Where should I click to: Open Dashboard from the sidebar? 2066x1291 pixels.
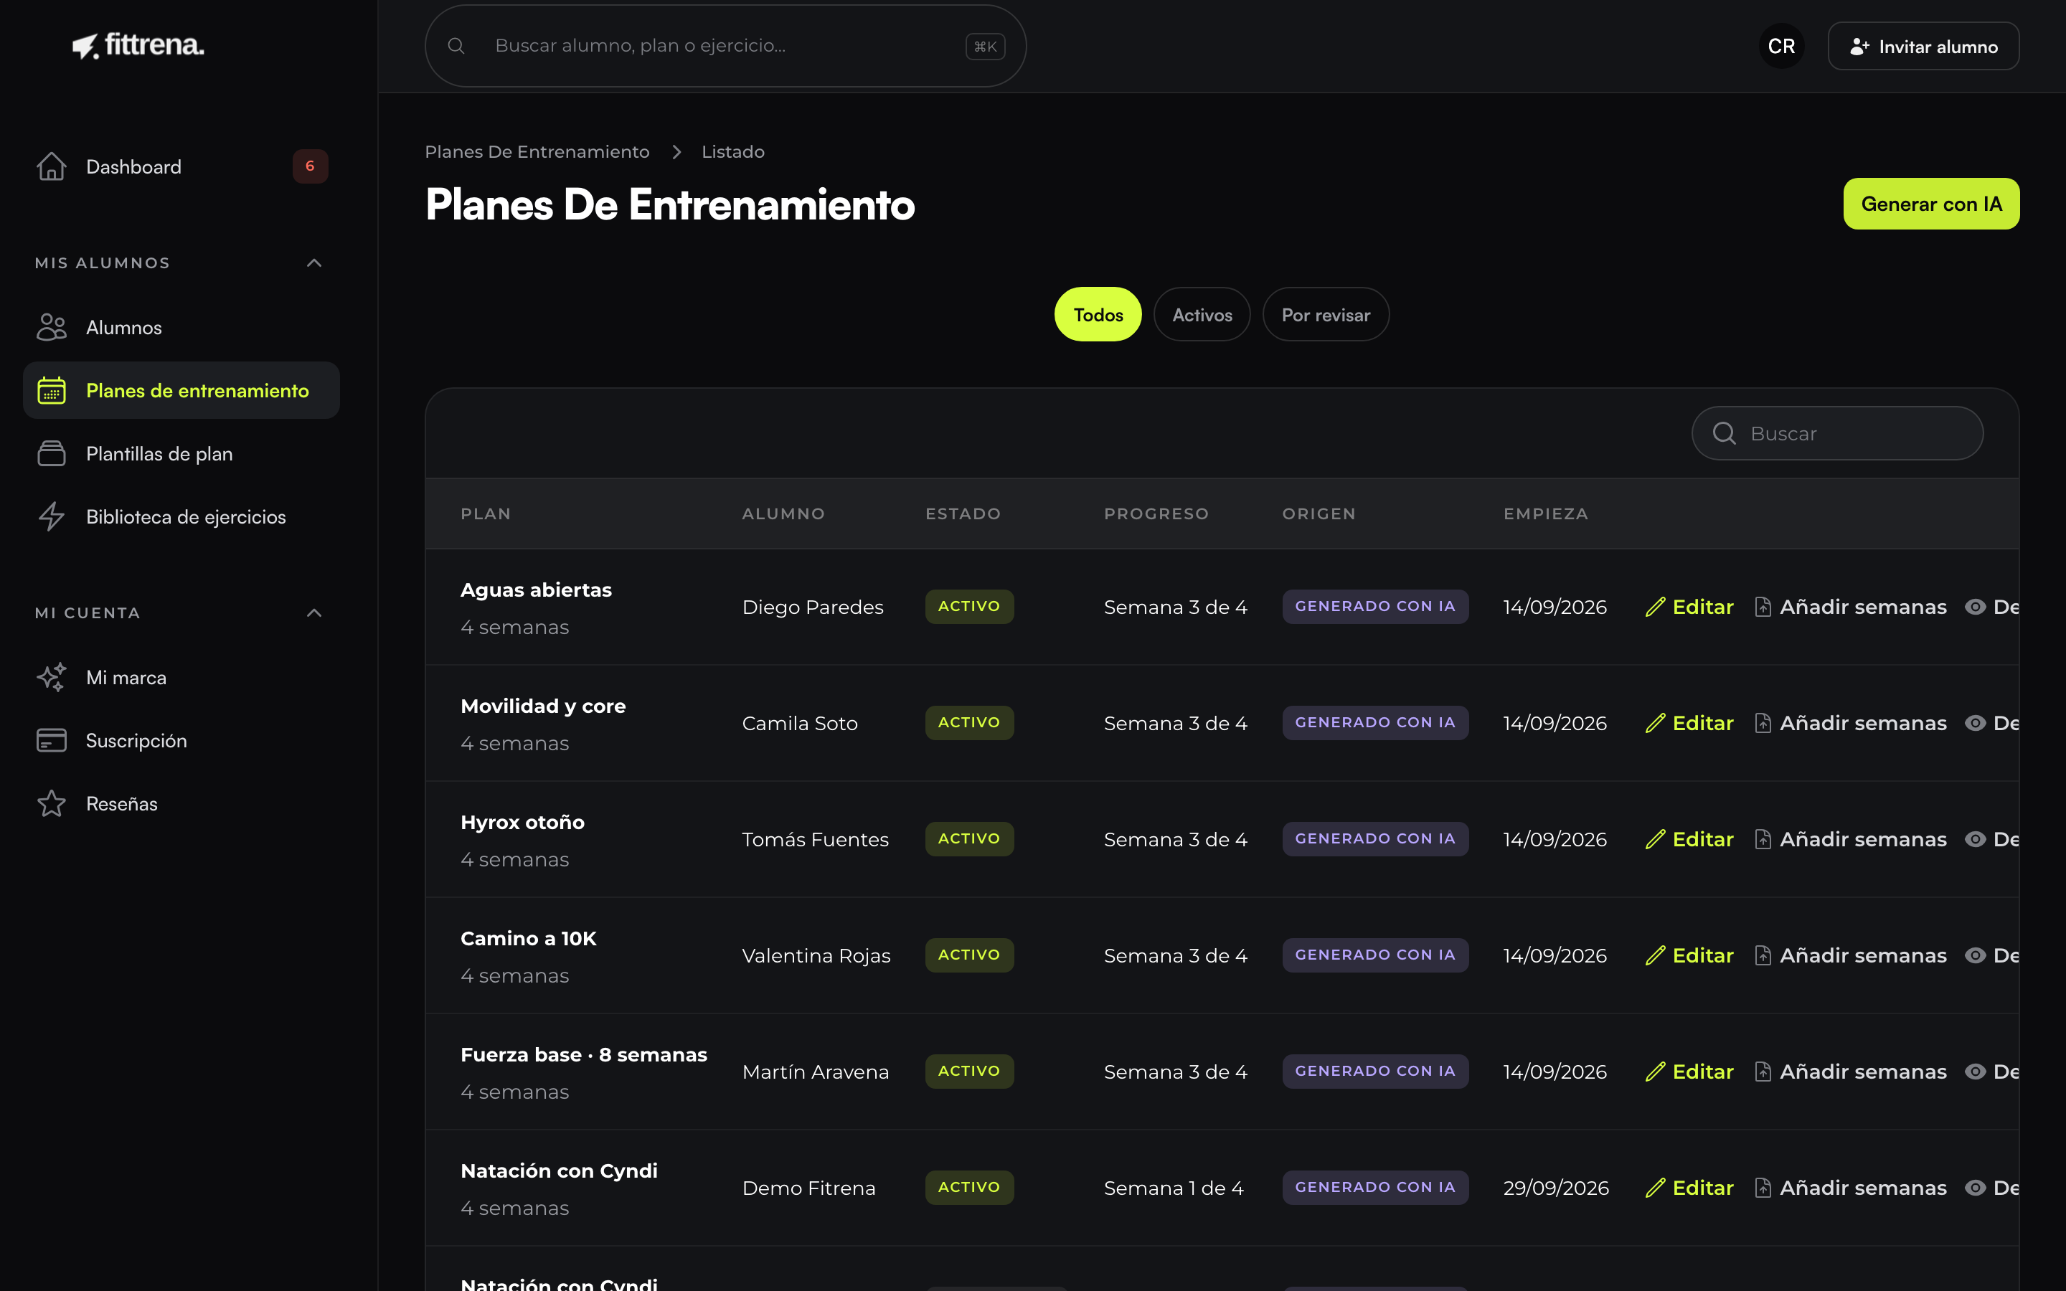point(181,166)
